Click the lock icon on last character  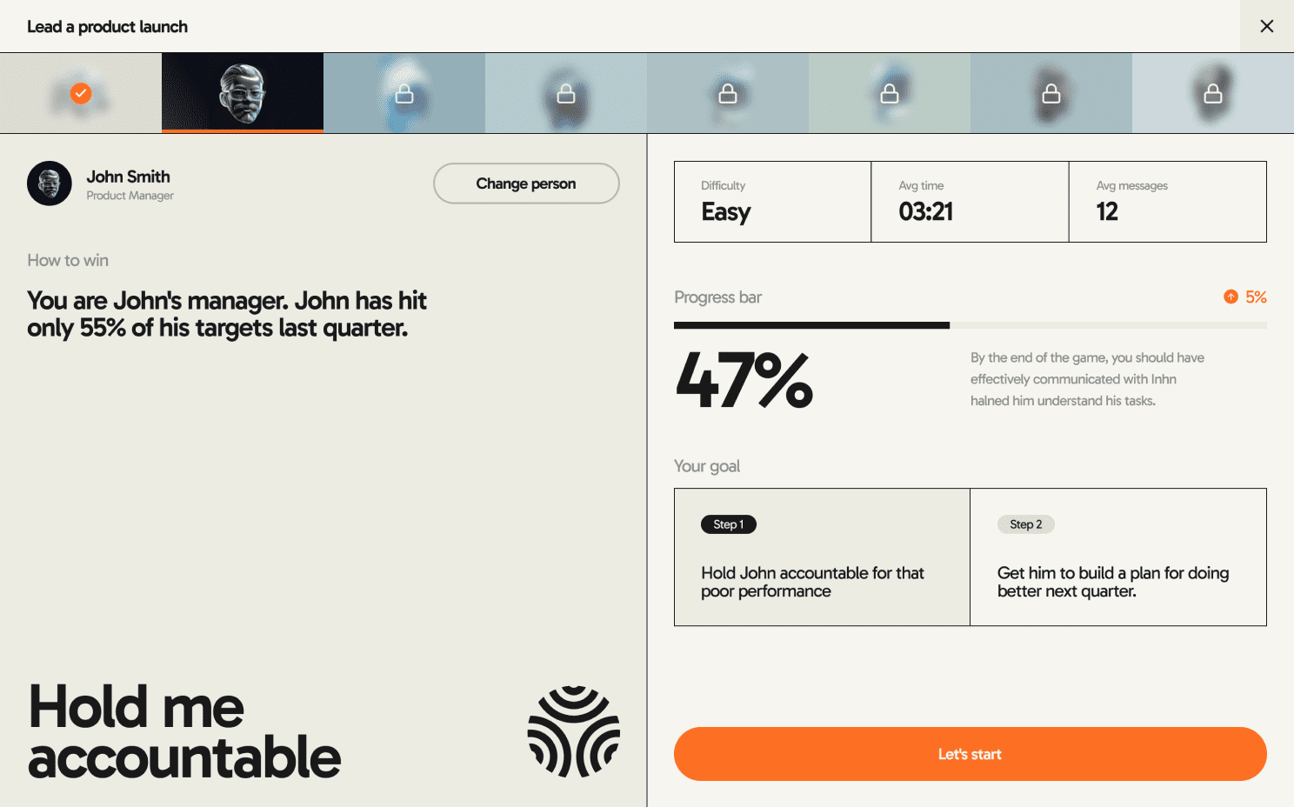[x=1213, y=94]
